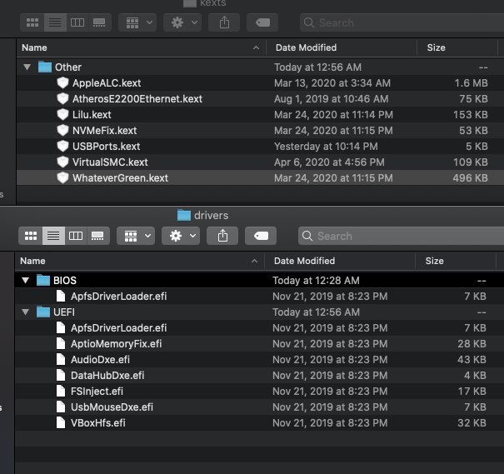Collapse the BIOS folder disclosure triangle
This screenshot has width=504, height=474.
pos(25,280)
